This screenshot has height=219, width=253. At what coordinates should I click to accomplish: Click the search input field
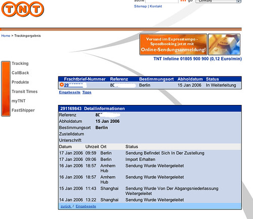pos(162,1)
